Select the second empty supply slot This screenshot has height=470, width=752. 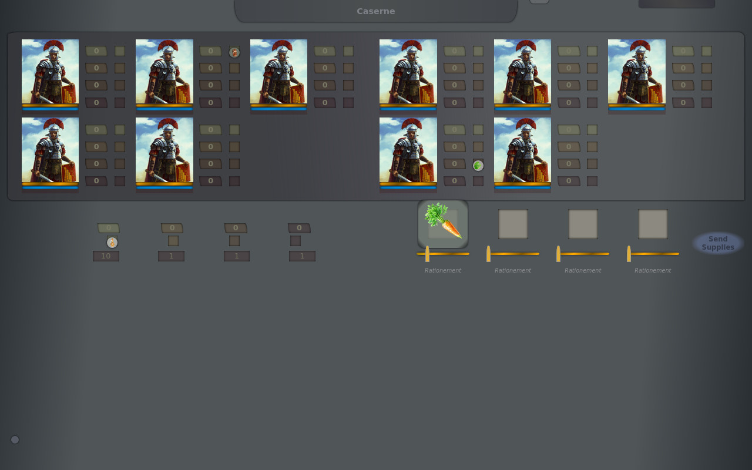pyautogui.click(x=513, y=224)
